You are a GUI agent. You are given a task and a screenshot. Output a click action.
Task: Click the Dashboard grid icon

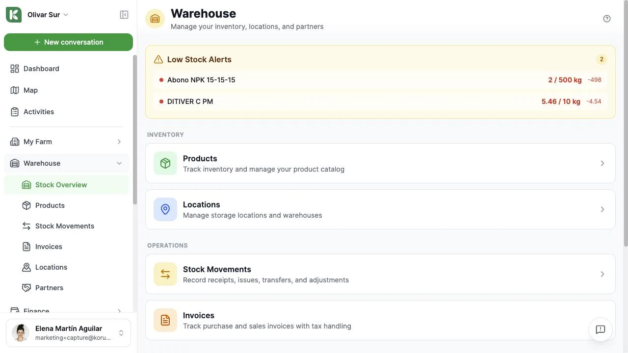15,69
